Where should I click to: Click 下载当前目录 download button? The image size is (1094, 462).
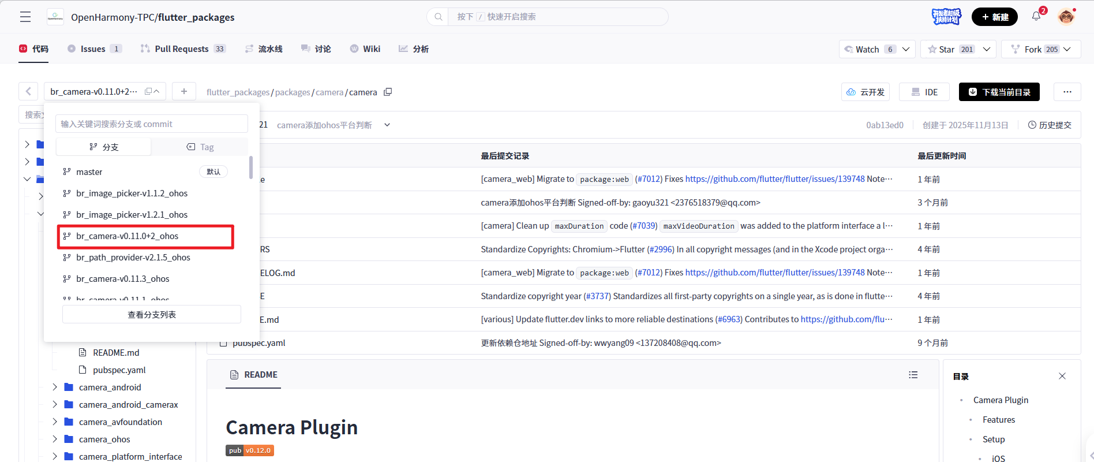tap(999, 92)
